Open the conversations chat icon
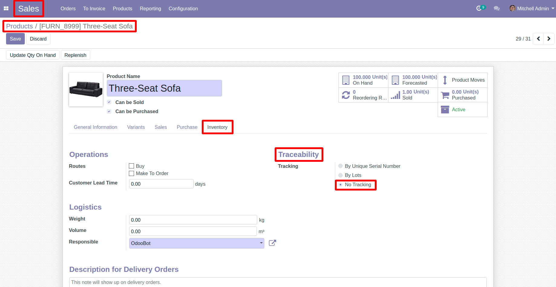The height and width of the screenshot is (287, 556). click(497, 8)
